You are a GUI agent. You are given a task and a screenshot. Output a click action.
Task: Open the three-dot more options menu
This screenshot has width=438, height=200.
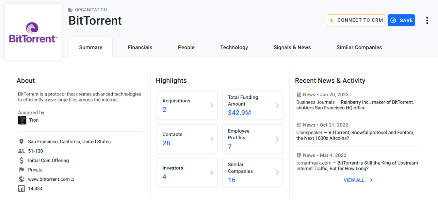click(427, 20)
